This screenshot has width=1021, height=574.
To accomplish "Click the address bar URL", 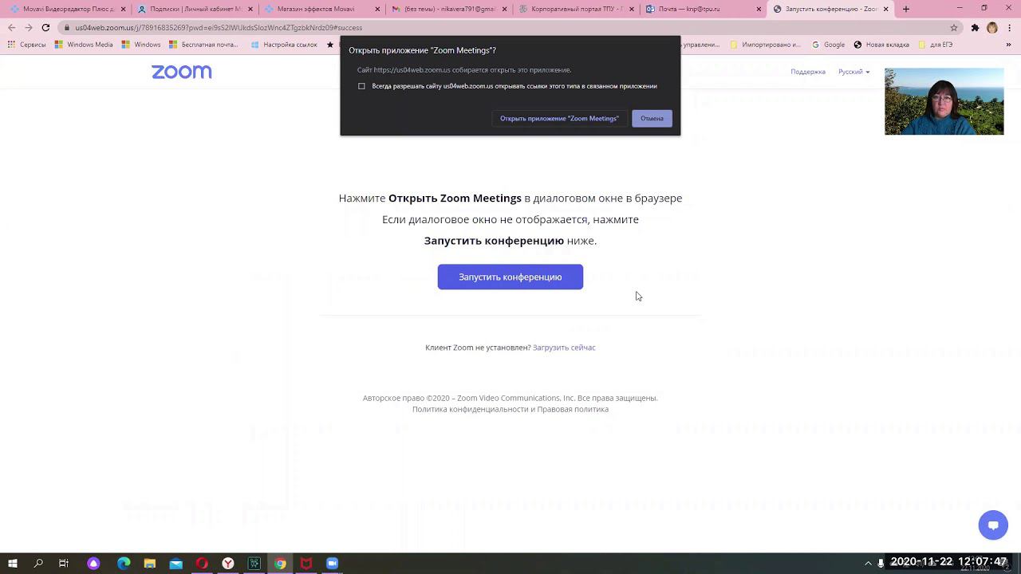I will coord(219,27).
